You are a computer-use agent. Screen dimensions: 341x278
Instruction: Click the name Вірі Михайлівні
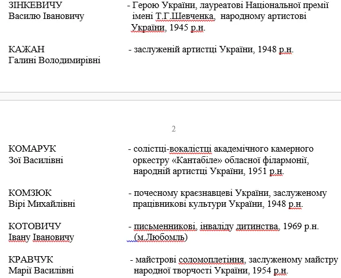click(x=42, y=204)
